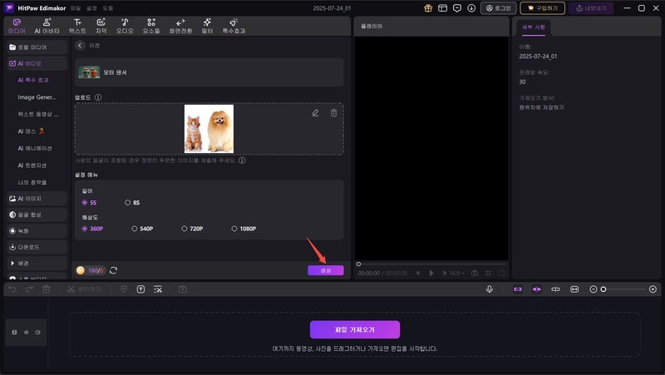Open the 필터 (Filter) tab
Image resolution: width=665 pixels, height=375 pixels.
coord(207,26)
